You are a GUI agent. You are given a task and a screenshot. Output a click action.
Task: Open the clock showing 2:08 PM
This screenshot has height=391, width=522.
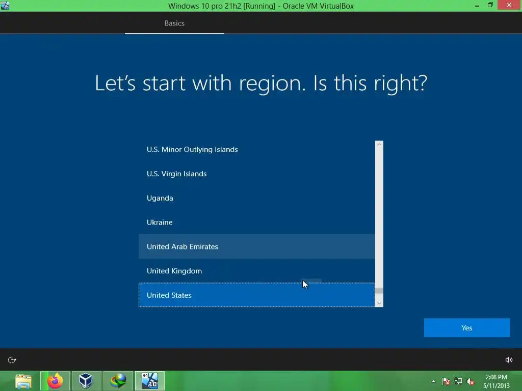tap(496, 381)
